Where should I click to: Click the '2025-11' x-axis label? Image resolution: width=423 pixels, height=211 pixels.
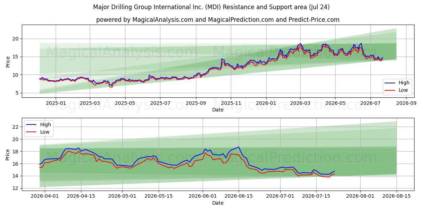point(231,103)
